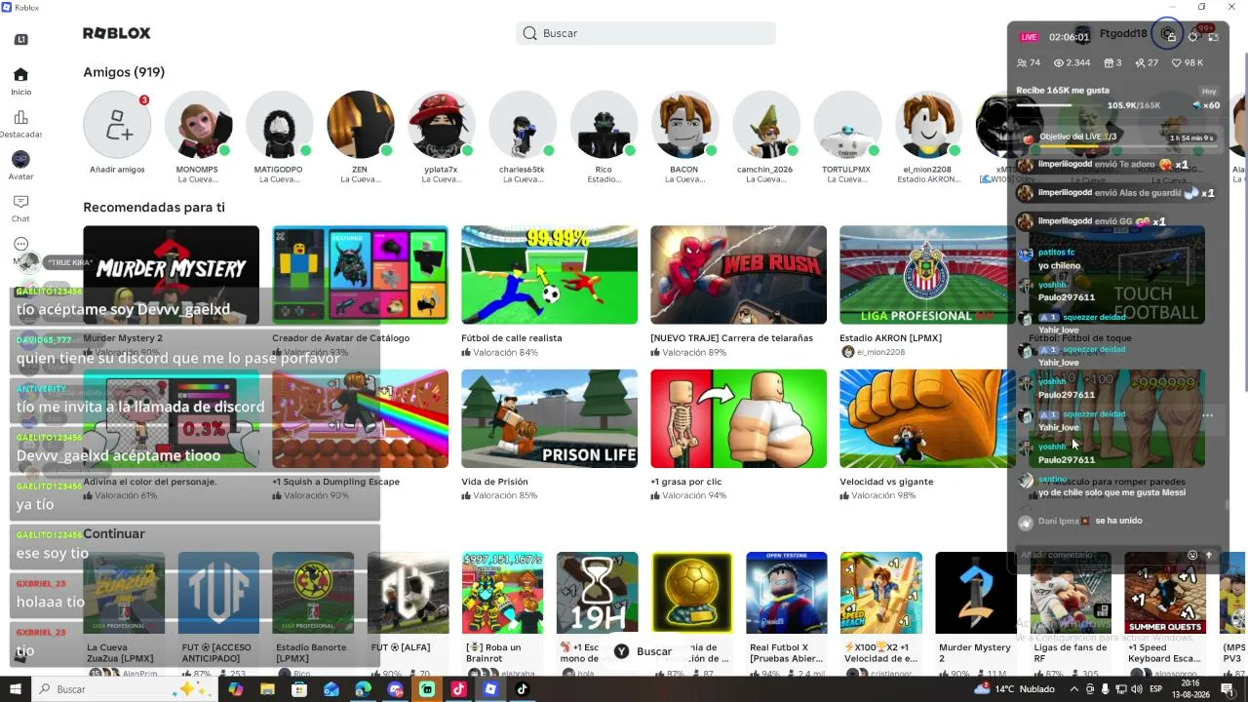Viewport: 1248px width, 702px height.
Task: Open the Windows Start menu
Action: click(x=17, y=689)
